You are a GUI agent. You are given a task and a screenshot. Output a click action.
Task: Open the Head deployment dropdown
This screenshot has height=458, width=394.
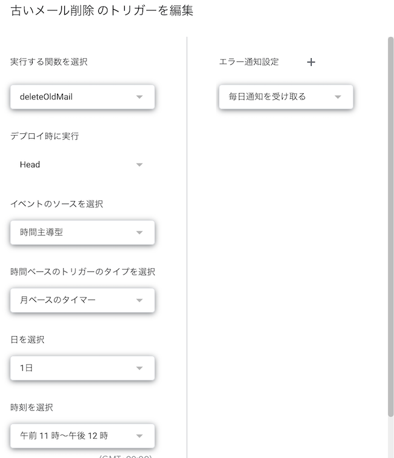click(x=73, y=165)
